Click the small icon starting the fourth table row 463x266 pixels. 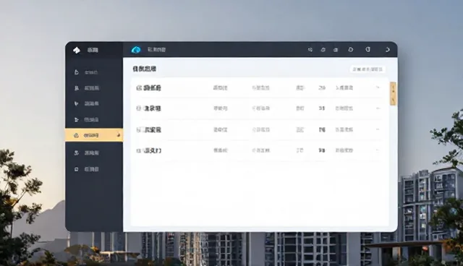(x=139, y=150)
